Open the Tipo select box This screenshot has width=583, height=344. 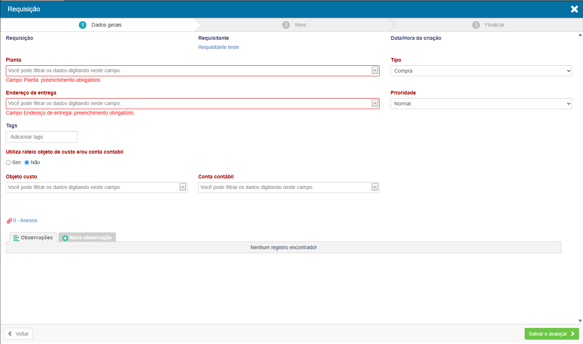(481, 71)
